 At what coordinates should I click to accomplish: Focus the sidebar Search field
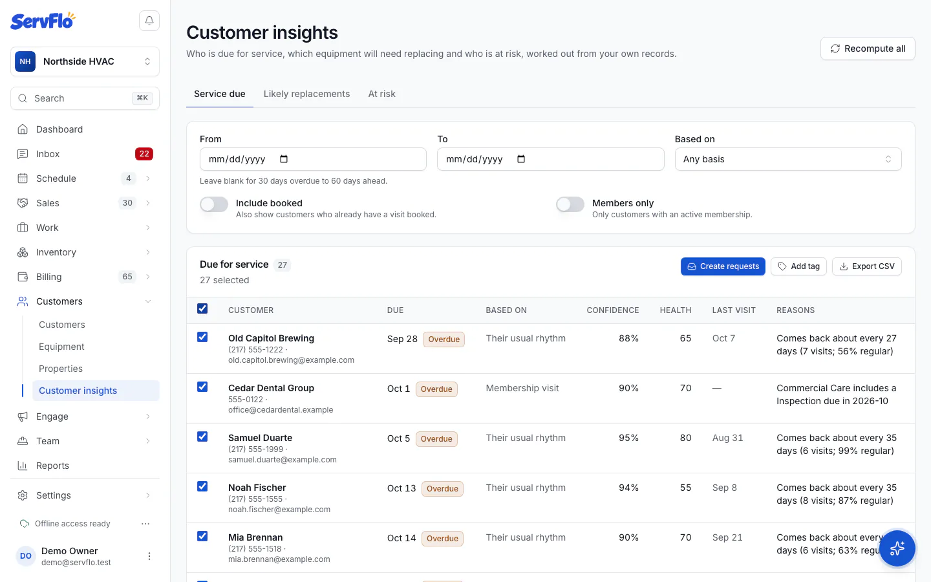[85, 98]
